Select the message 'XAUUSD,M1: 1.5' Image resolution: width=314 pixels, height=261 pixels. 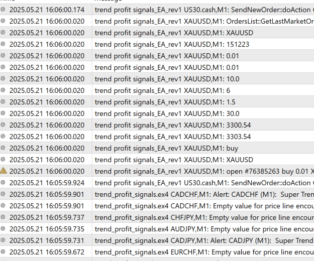(x=165, y=102)
